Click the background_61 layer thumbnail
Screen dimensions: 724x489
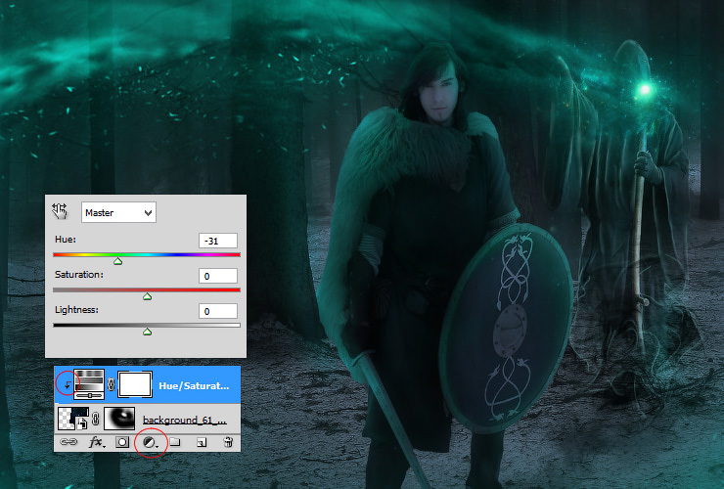pyautogui.click(x=73, y=419)
